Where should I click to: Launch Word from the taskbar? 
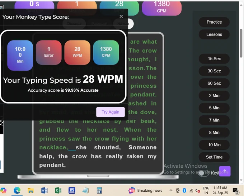[x=44, y=190]
